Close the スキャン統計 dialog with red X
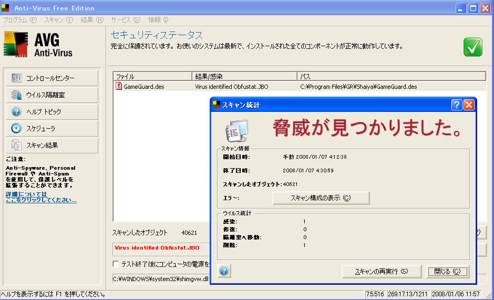 point(469,105)
